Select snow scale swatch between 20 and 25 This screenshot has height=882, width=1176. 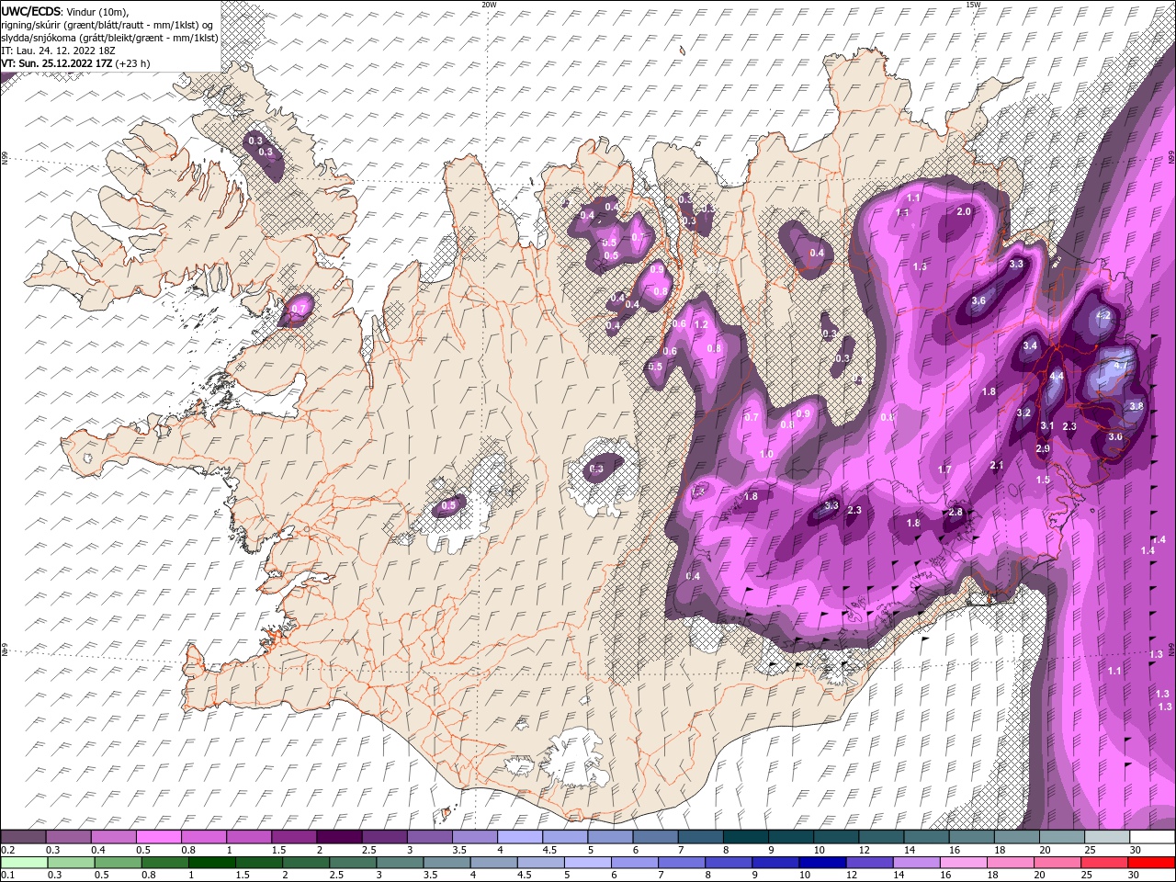coord(1061,837)
